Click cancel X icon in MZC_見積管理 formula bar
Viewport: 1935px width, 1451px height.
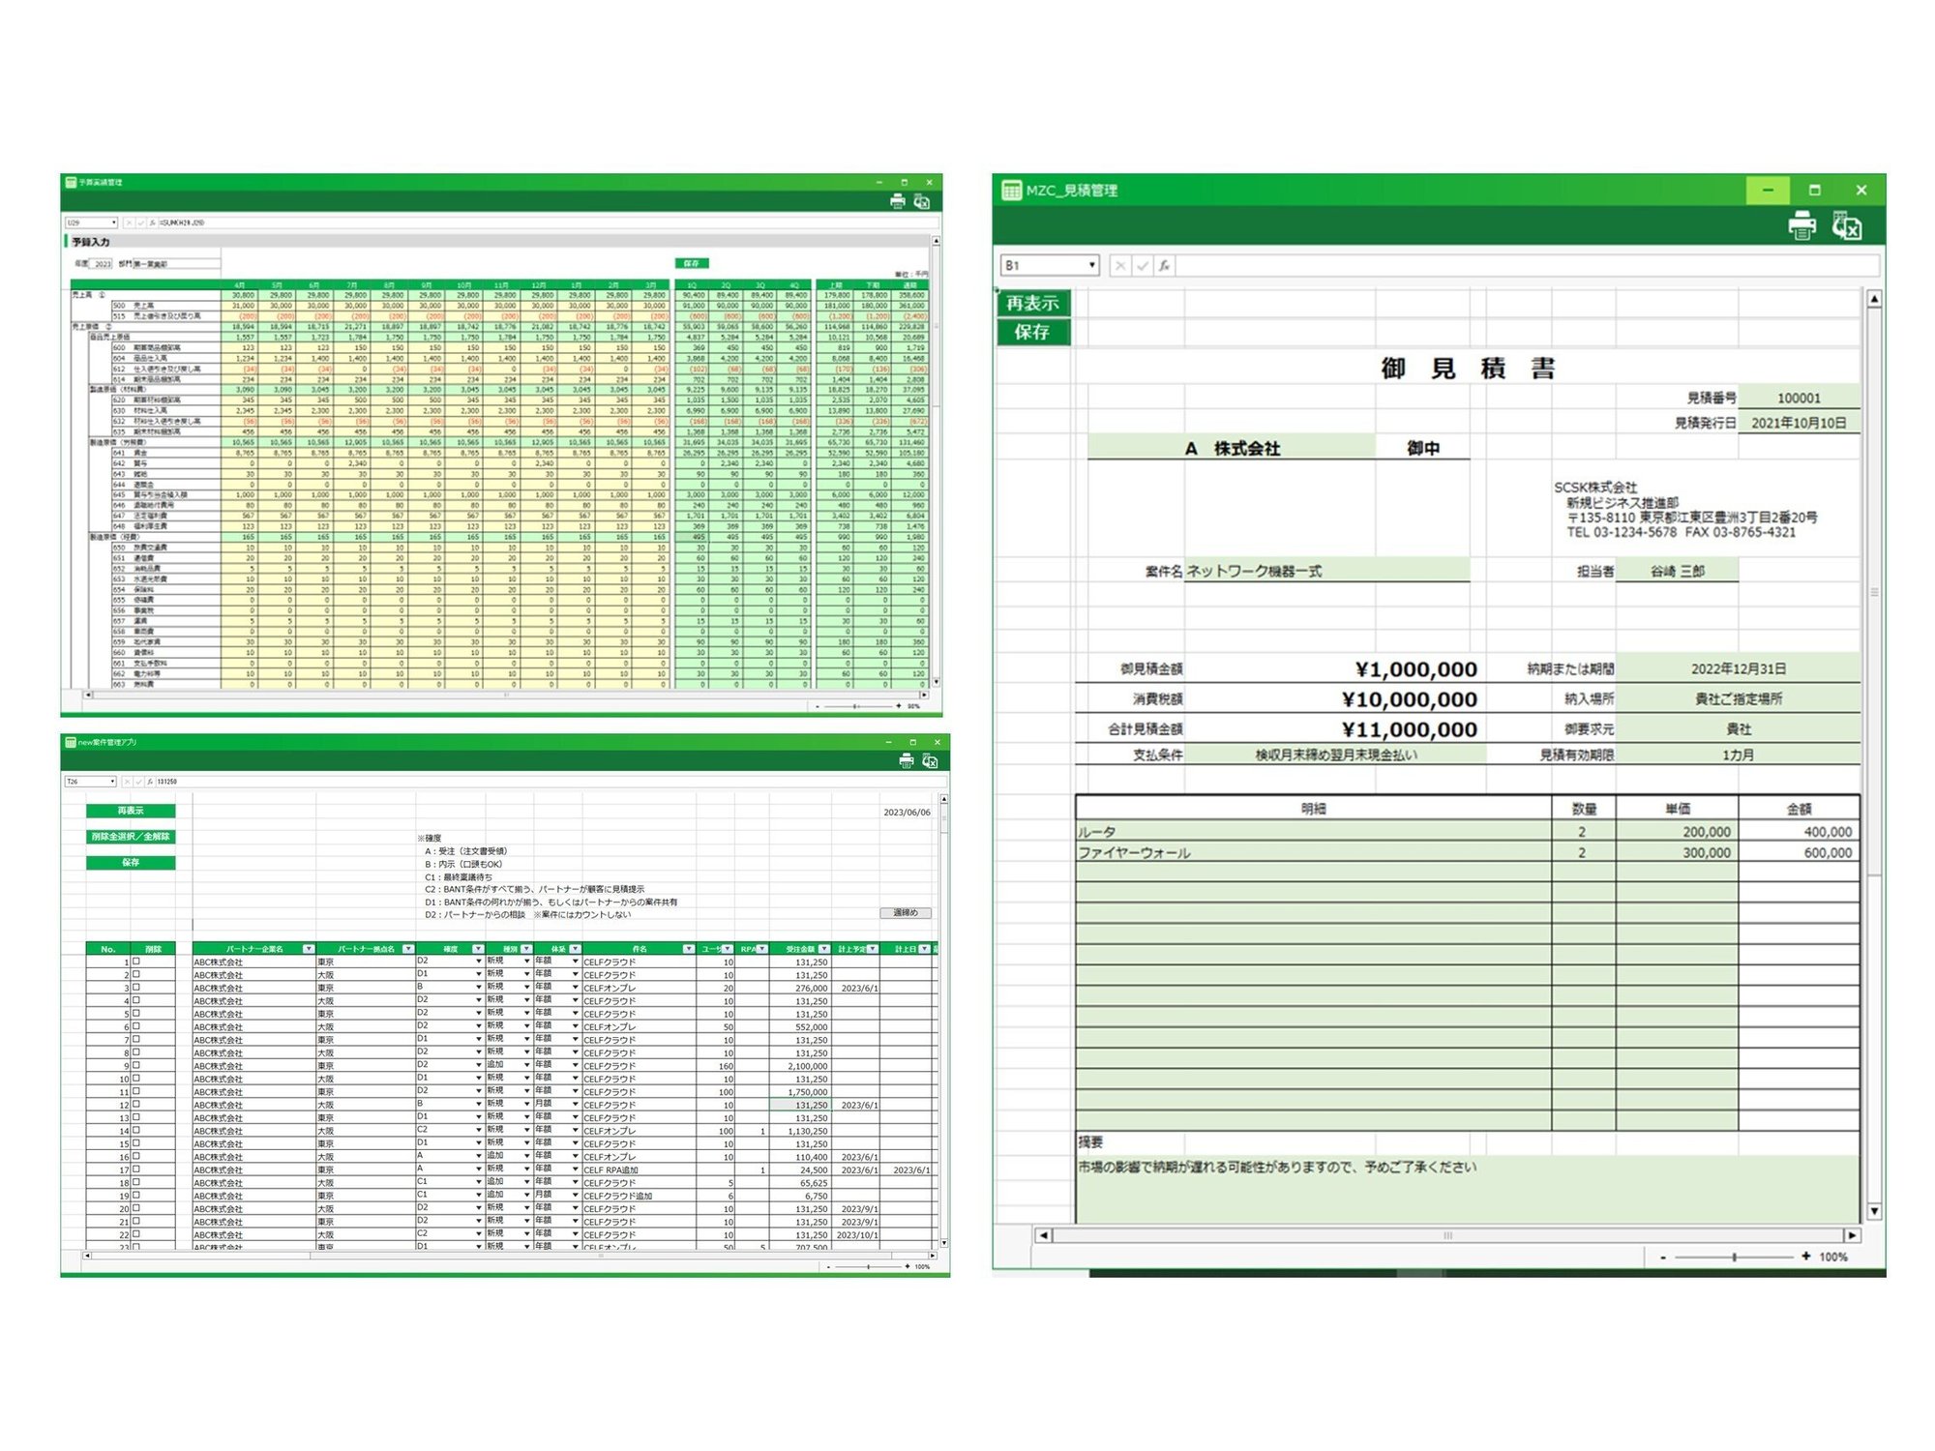tap(1119, 265)
